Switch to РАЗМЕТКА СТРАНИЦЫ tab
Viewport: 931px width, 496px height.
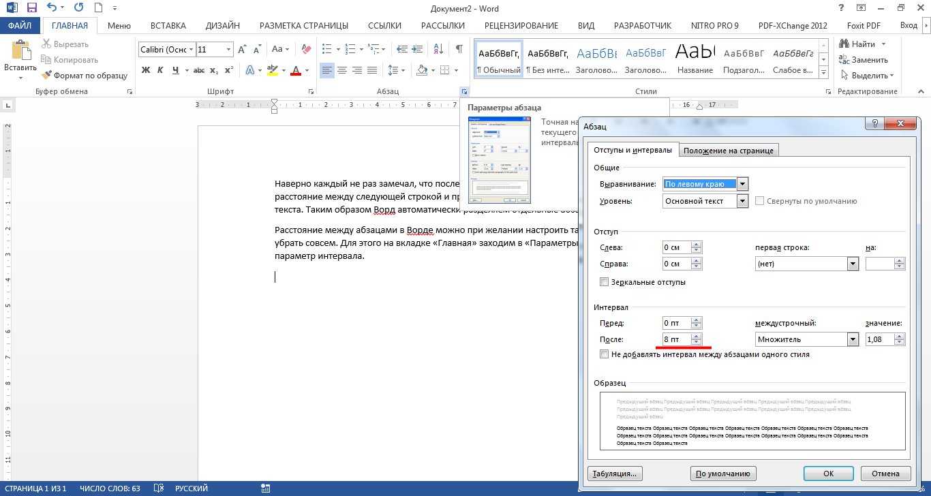(304, 26)
